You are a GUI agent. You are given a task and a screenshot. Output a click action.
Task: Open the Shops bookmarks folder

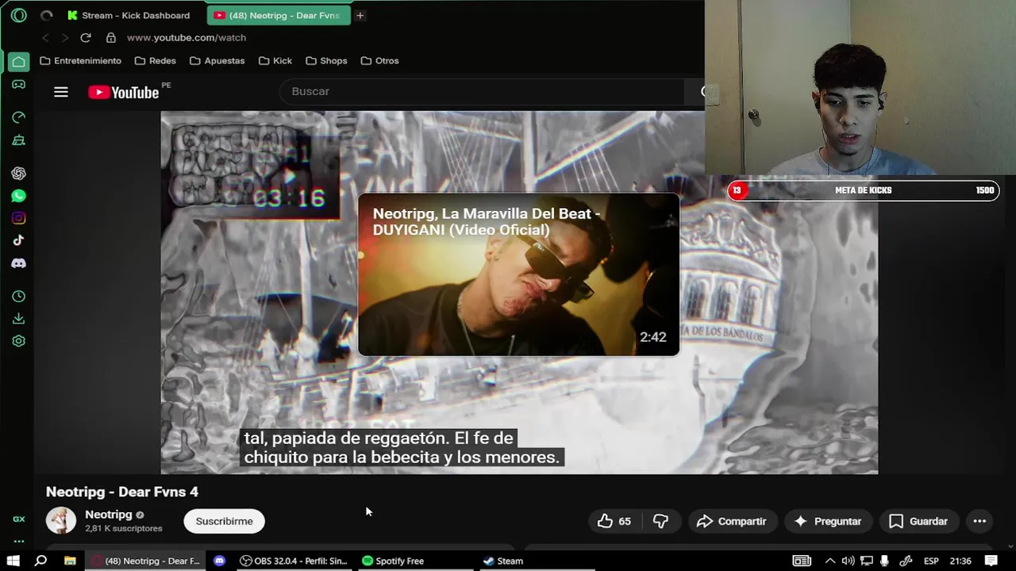click(x=326, y=60)
